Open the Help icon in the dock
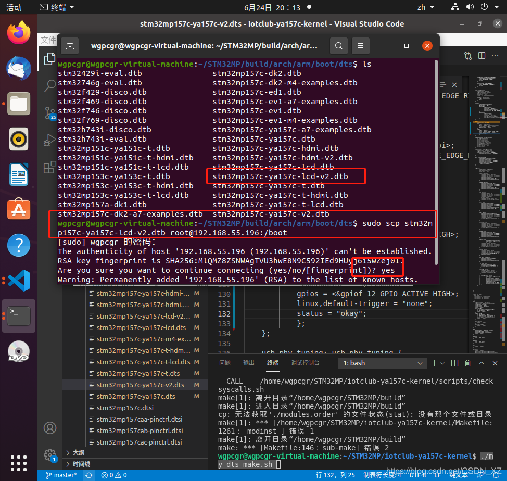Viewport: 507px width, 481px height. point(19,245)
